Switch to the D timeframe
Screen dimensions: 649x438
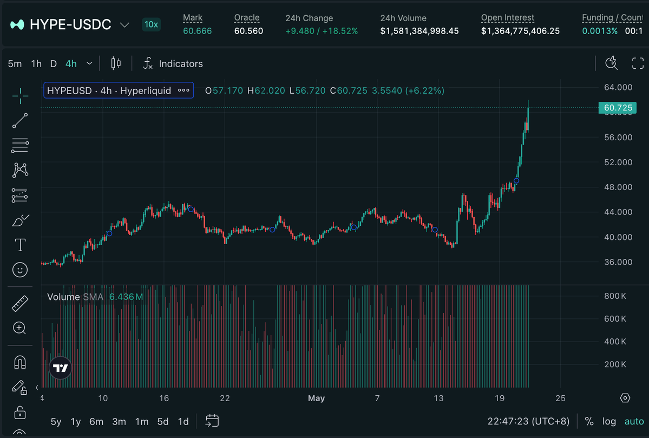point(54,64)
